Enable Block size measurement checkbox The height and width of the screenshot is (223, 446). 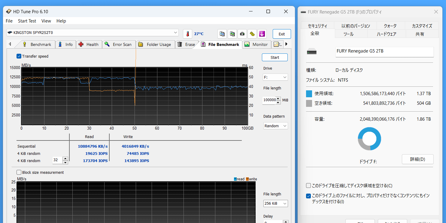(x=19, y=172)
